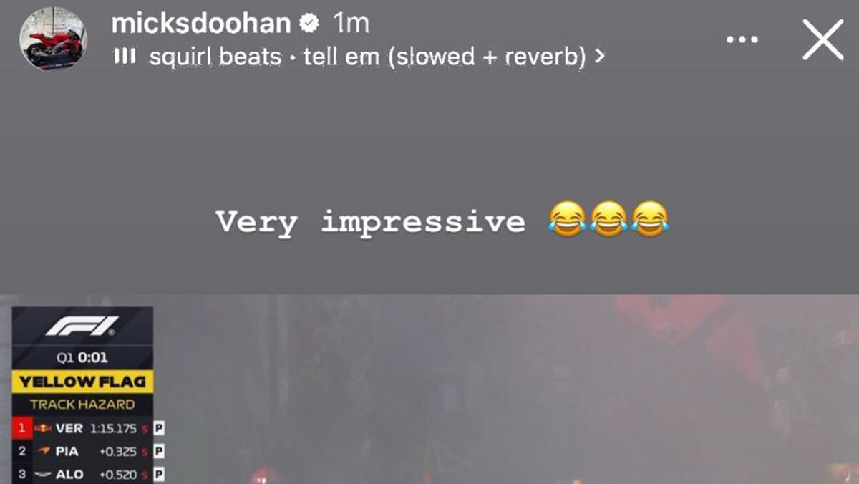The width and height of the screenshot is (859, 484).
Task: Expand music details via chevron arrow
Action: point(599,57)
